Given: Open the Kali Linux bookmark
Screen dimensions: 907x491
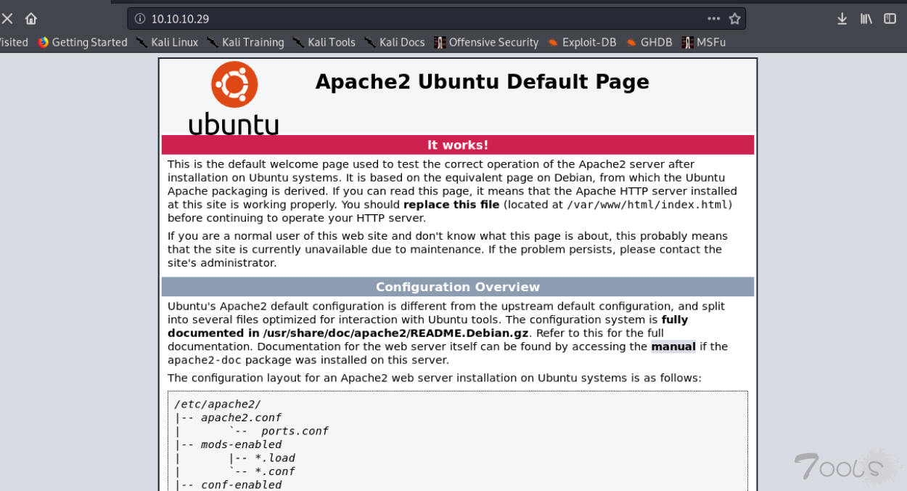Looking at the screenshot, I should tap(167, 42).
